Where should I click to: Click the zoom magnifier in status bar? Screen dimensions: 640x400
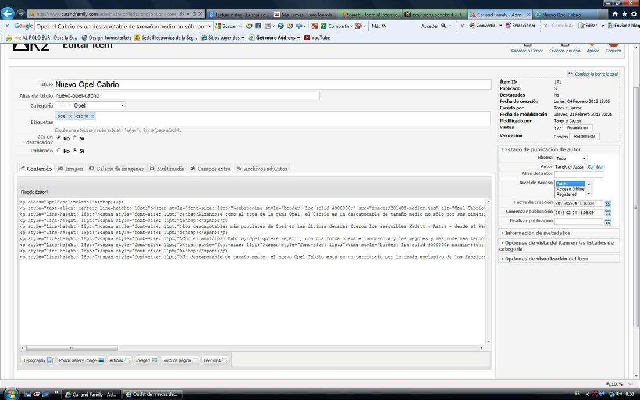click(x=608, y=384)
